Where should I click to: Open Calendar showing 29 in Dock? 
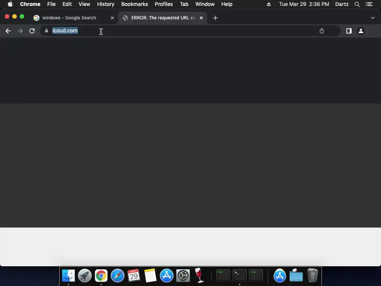(134, 276)
